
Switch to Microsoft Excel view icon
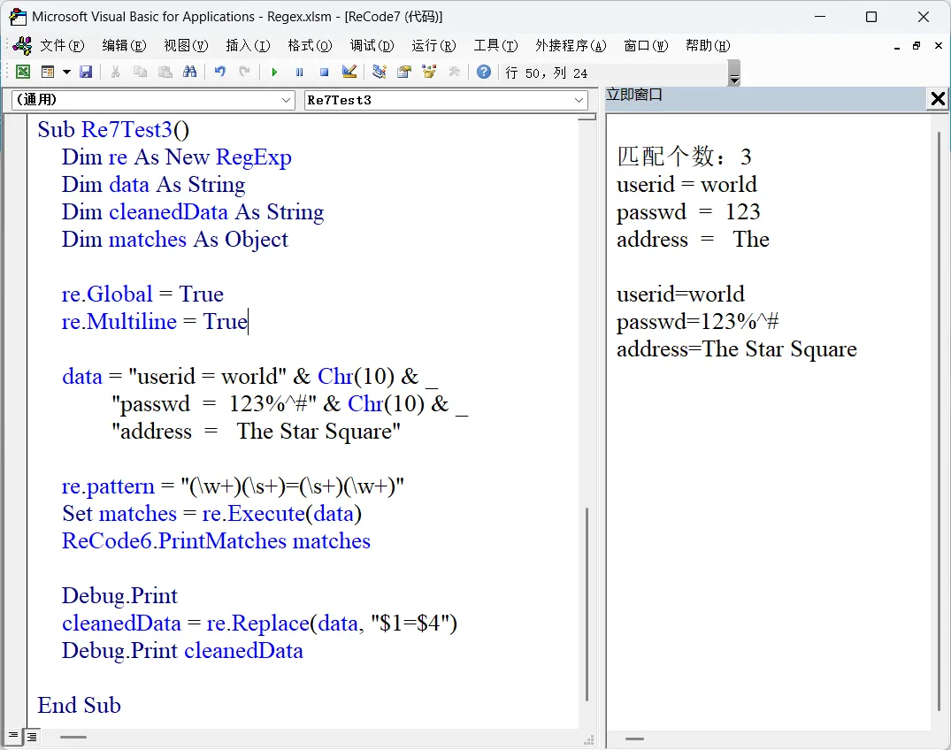coord(22,73)
